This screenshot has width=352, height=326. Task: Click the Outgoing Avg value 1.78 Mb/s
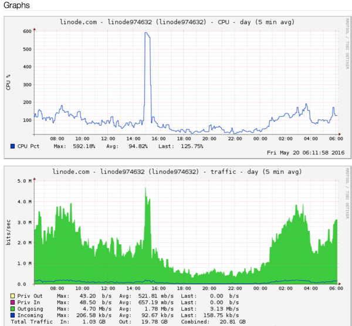pos(159,309)
